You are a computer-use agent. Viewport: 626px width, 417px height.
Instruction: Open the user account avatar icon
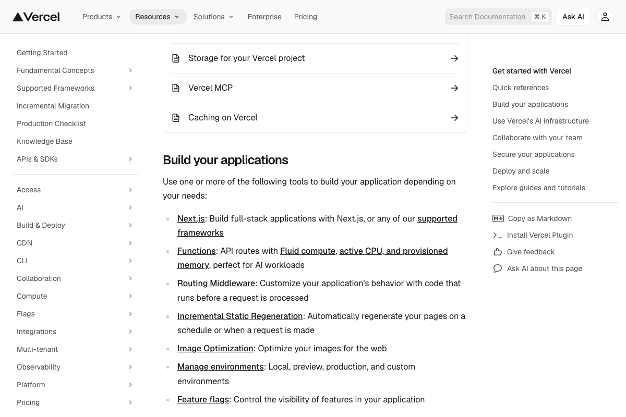point(605,17)
